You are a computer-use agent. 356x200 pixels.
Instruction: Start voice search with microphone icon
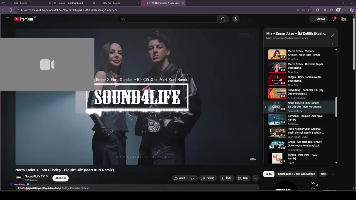point(236,19)
